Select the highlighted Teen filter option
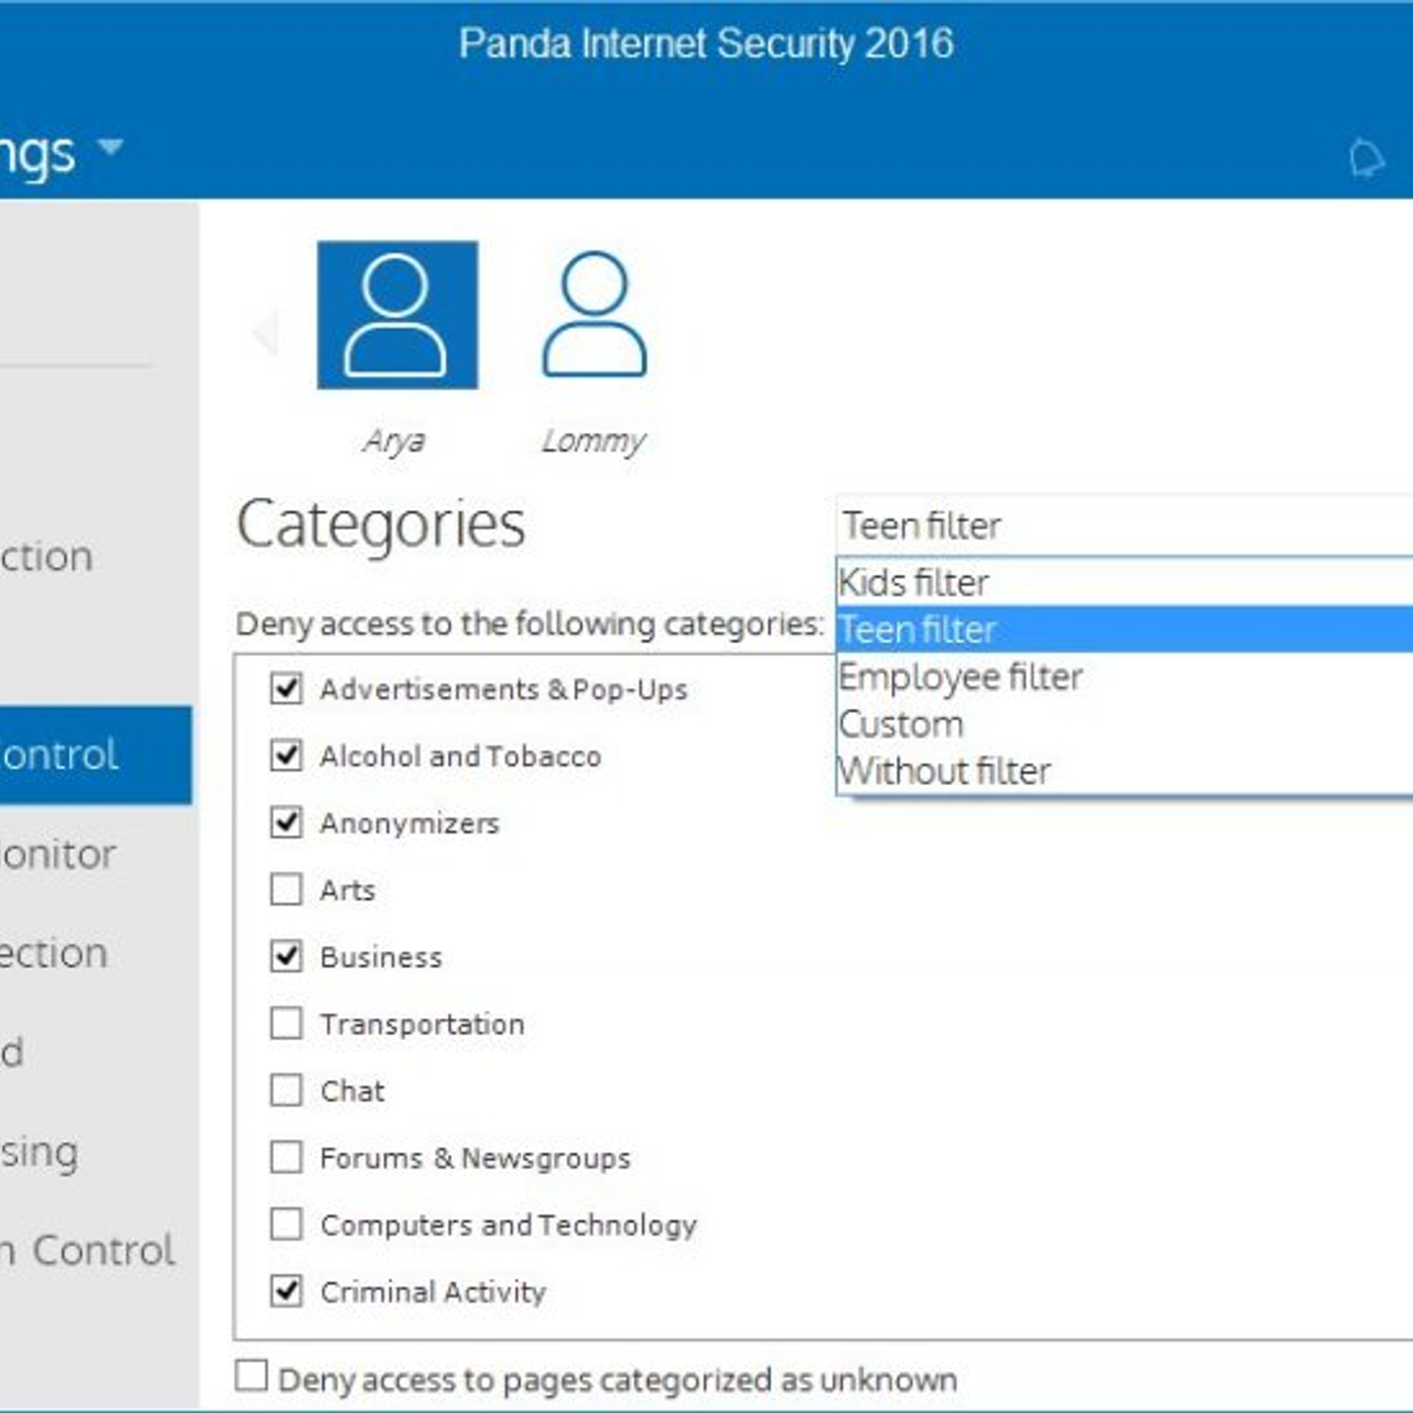1413x1413 pixels. [1125, 630]
